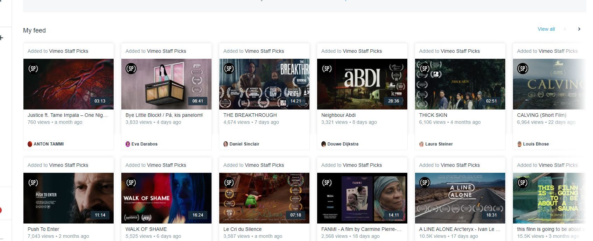Open the title 'WALK OF SHAME' below thumbnail
Screen dimensions: 593x241
click(146, 229)
